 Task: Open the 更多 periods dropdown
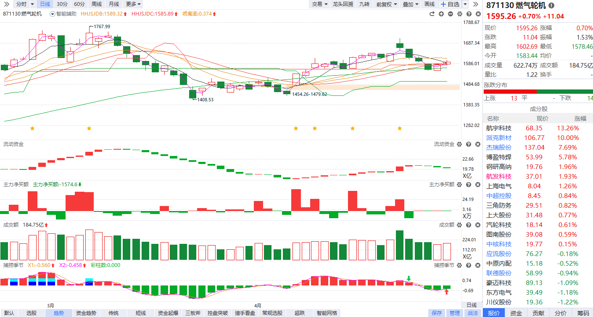click(133, 4)
